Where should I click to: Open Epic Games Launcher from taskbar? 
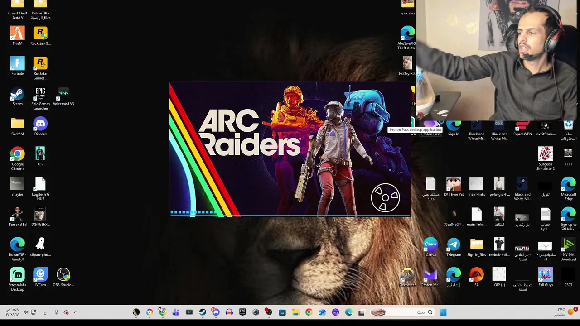pyautogui.click(x=242, y=312)
